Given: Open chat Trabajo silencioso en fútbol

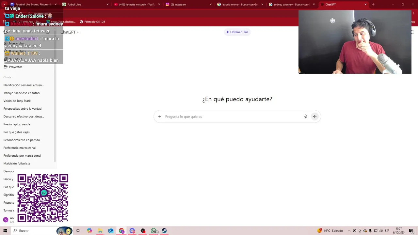Looking at the screenshot, I should click(22, 93).
